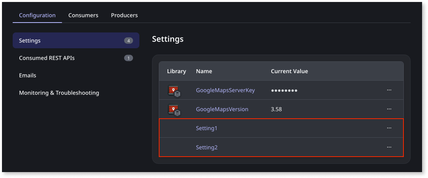This screenshot has width=428, height=178.
Task: Switch to the Consumers tab
Action: click(x=83, y=15)
